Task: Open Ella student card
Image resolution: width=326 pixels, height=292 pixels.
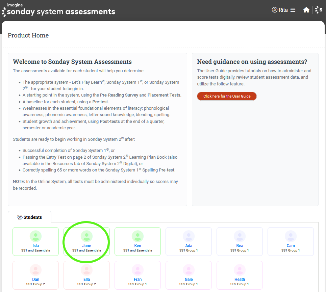Action: (x=87, y=275)
